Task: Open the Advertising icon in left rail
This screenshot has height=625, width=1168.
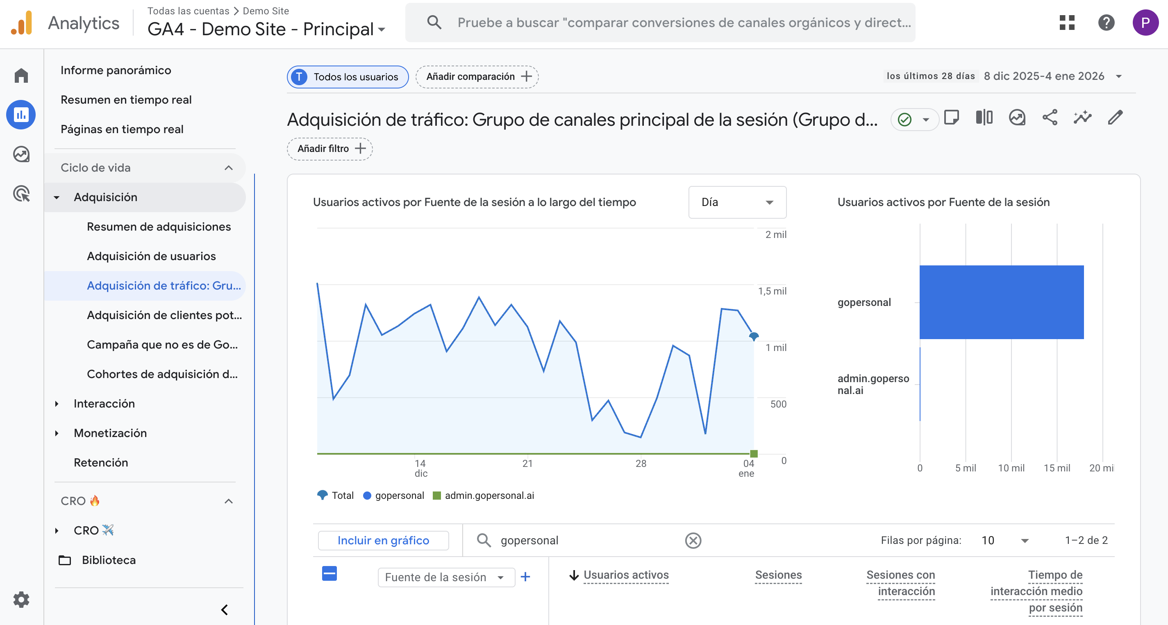Action: 21,194
